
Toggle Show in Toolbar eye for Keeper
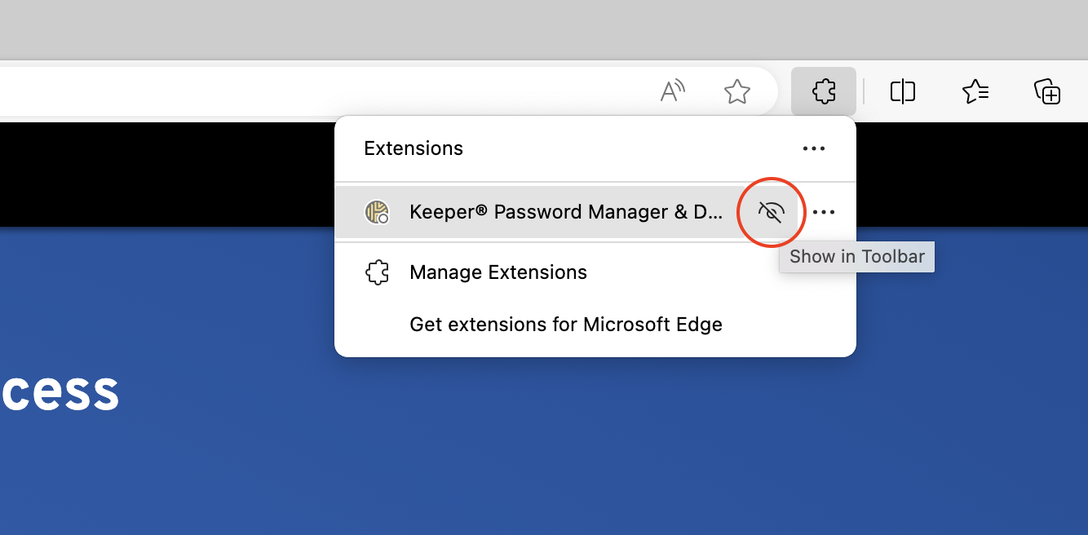(x=771, y=213)
